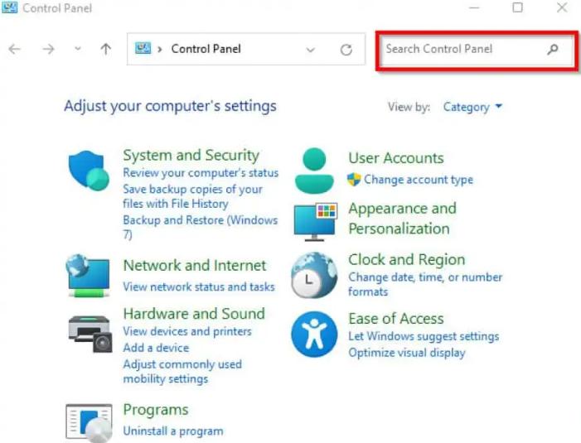
Task: Maximize the Control Panel window
Action: [x=518, y=7]
